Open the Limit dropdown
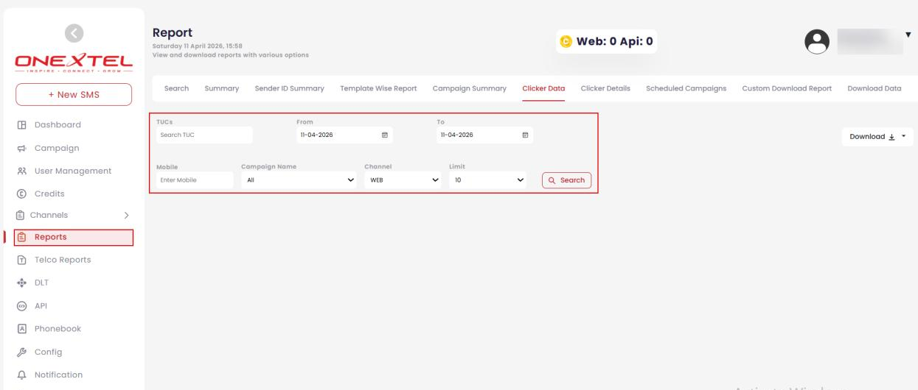Screen dimensions: 918x390 click(x=489, y=180)
